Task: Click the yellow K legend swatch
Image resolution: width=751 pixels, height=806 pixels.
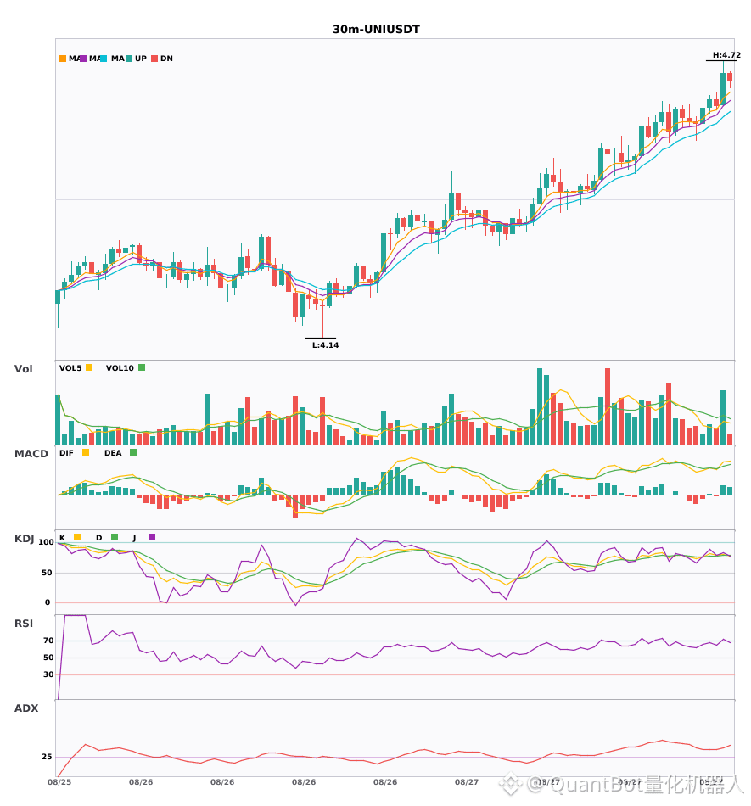Action: 77,537
